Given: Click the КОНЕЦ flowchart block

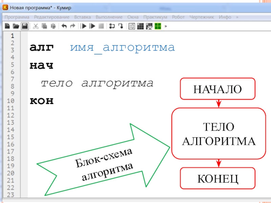Looking at the screenshot, I should 217,178.
